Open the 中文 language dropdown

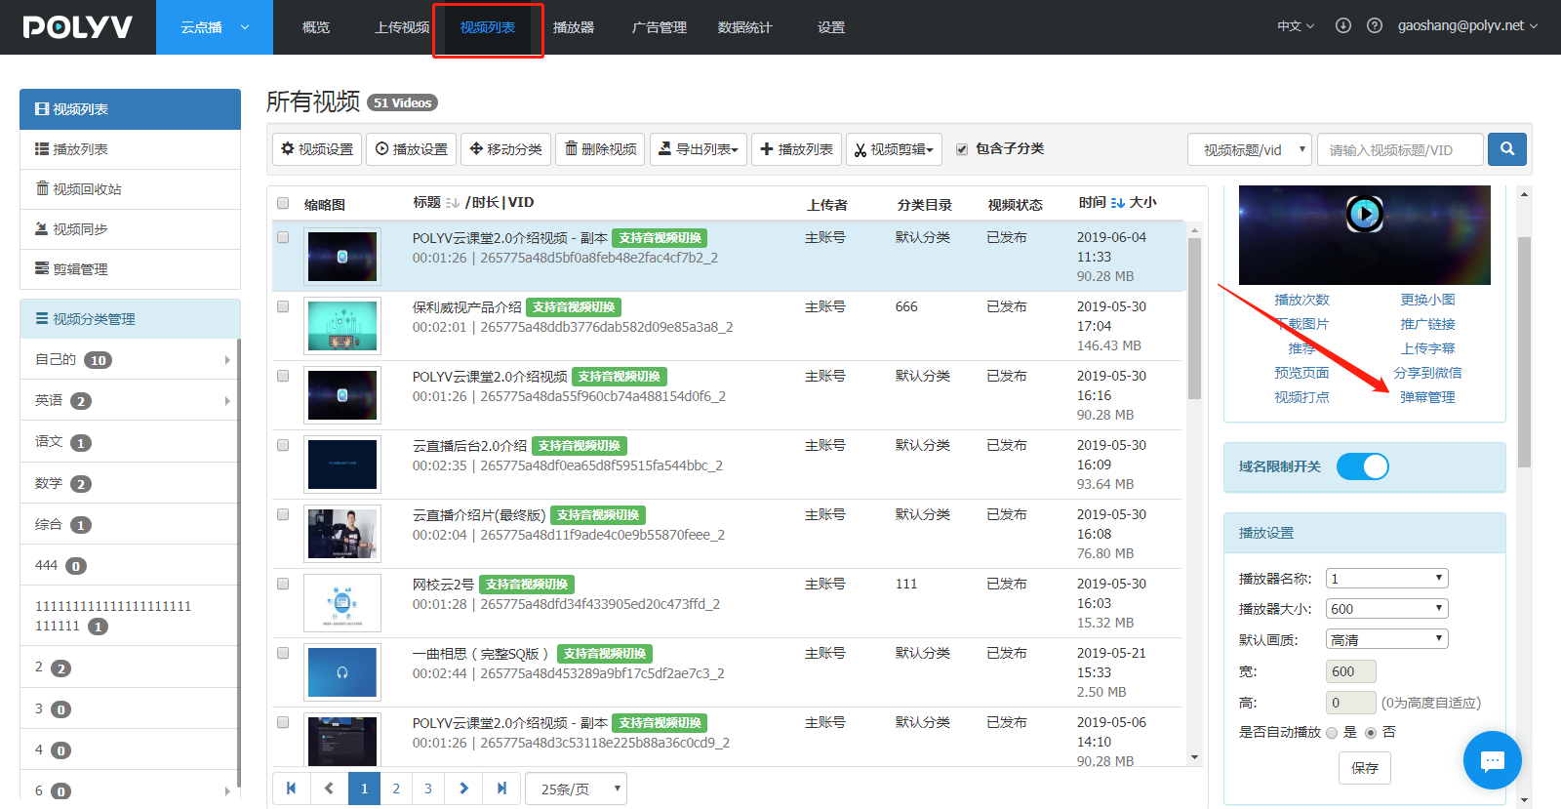pyautogui.click(x=1296, y=26)
